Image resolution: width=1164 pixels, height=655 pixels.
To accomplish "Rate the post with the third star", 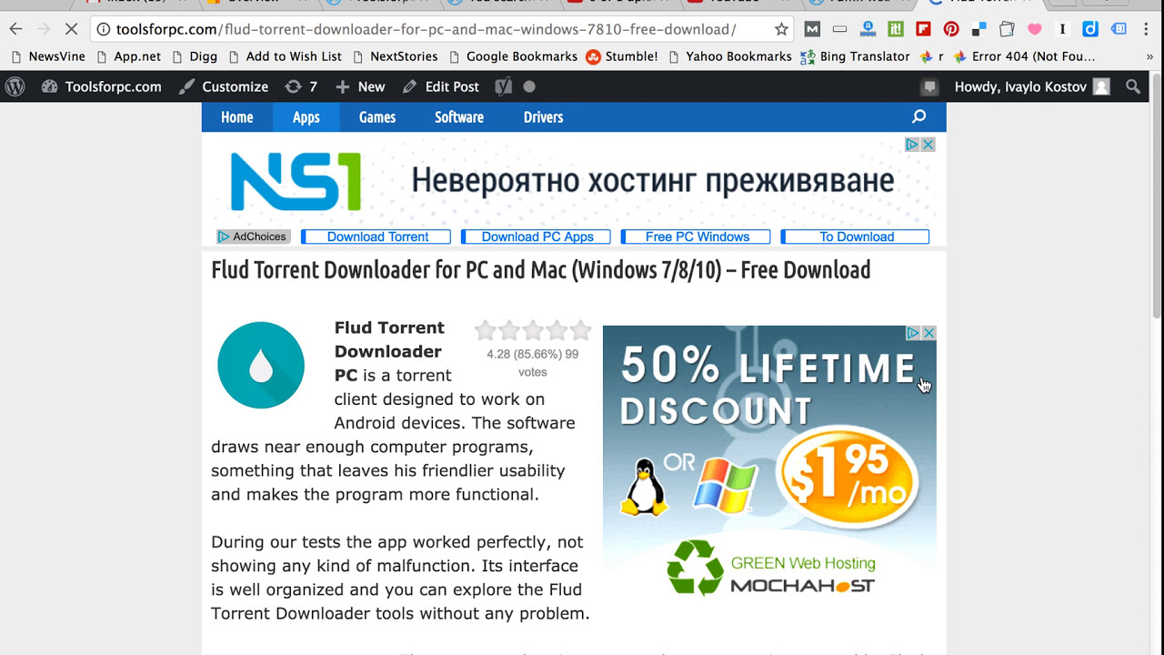I will pyautogui.click(x=533, y=330).
